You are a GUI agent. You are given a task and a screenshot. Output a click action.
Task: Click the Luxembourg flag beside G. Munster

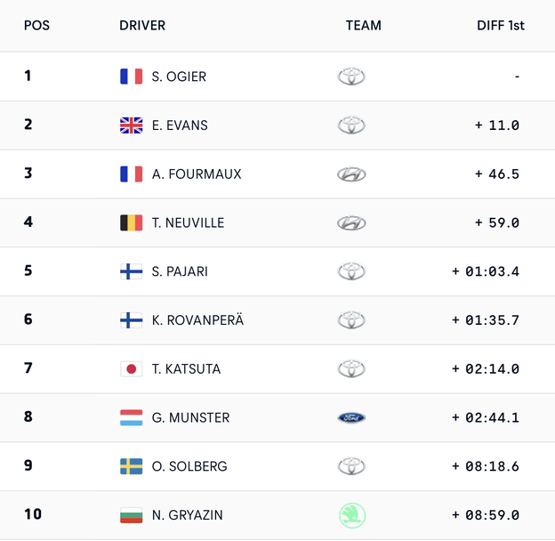131,417
